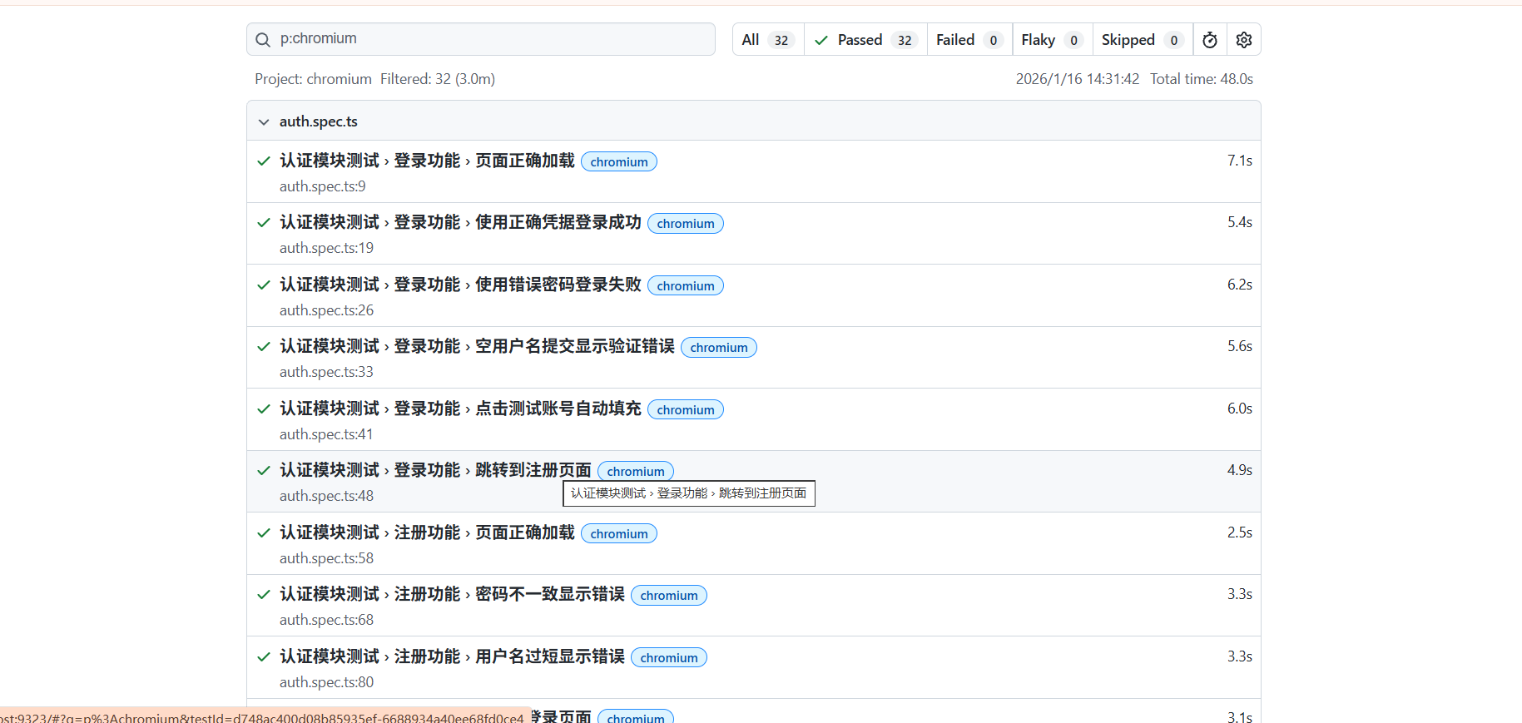Open test 点击测试账号自动填充
This screenshot has height=723, width=1522.
pyautogui.click(x=460, y=409)
